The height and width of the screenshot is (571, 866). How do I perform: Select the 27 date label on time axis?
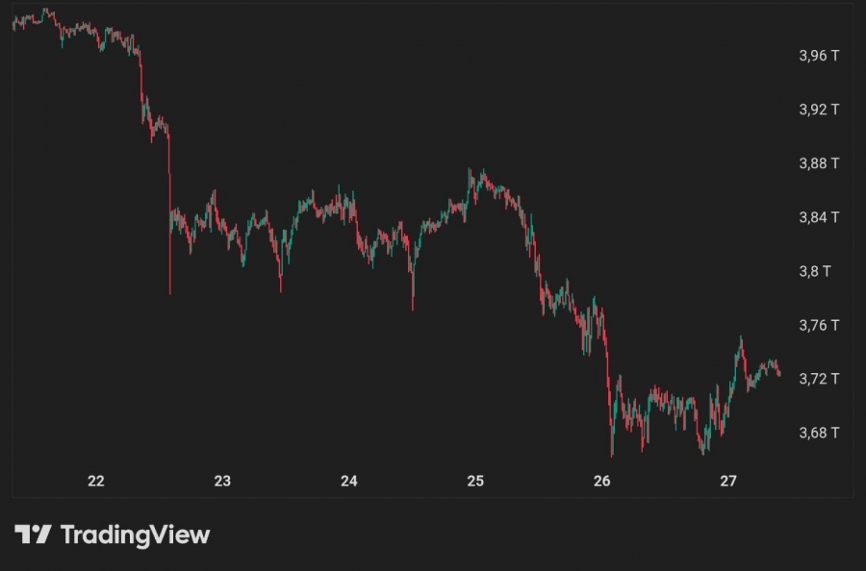pyautogui.click(x=728, y=481)
